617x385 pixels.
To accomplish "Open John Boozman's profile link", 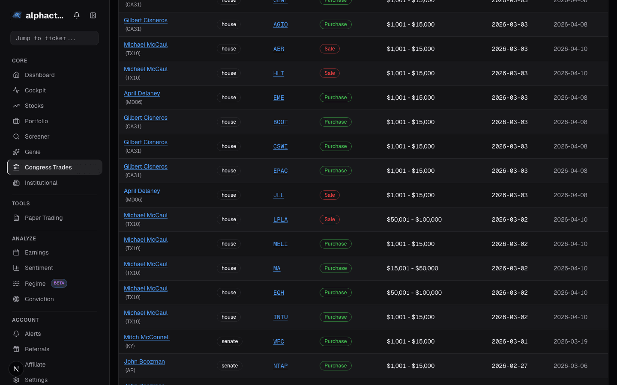I will pos(144,361).
